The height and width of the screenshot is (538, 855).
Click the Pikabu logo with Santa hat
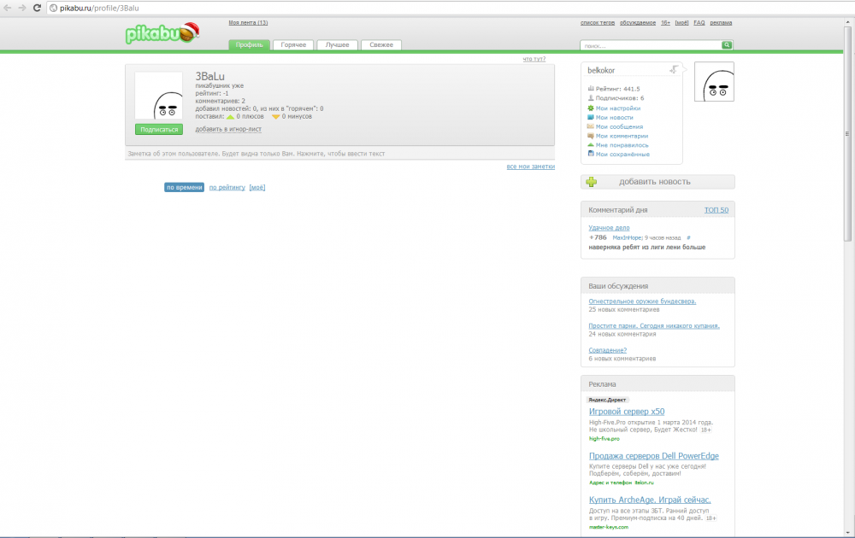pos(161,33)
